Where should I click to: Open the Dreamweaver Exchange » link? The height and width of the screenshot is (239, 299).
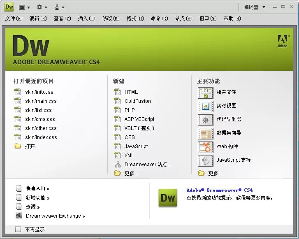[55, 216]
